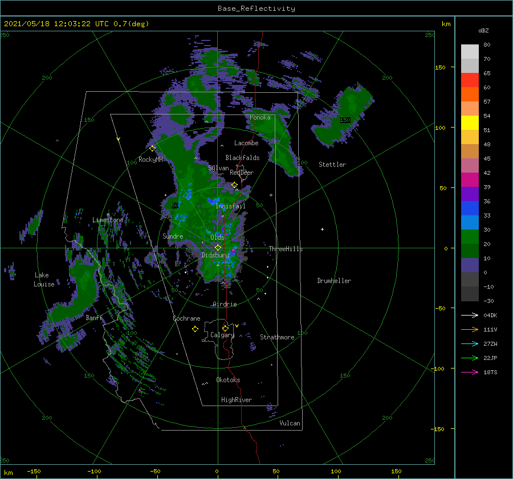513x479 pixels.
Task: Click the white asterisk above the Limestone label
Action: [108, 215]
